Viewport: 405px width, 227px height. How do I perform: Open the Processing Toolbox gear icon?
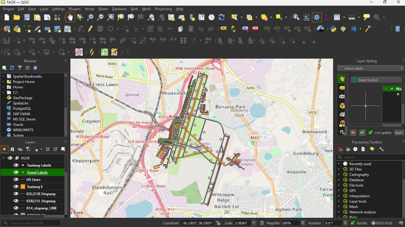click(x=317, y=17)
